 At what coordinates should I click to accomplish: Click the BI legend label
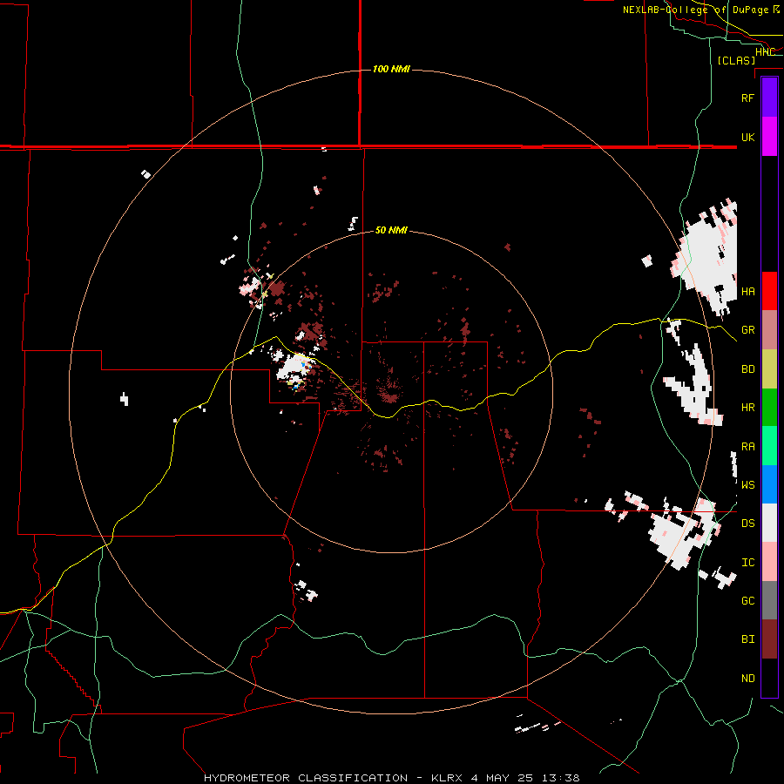tap(747, 639)
